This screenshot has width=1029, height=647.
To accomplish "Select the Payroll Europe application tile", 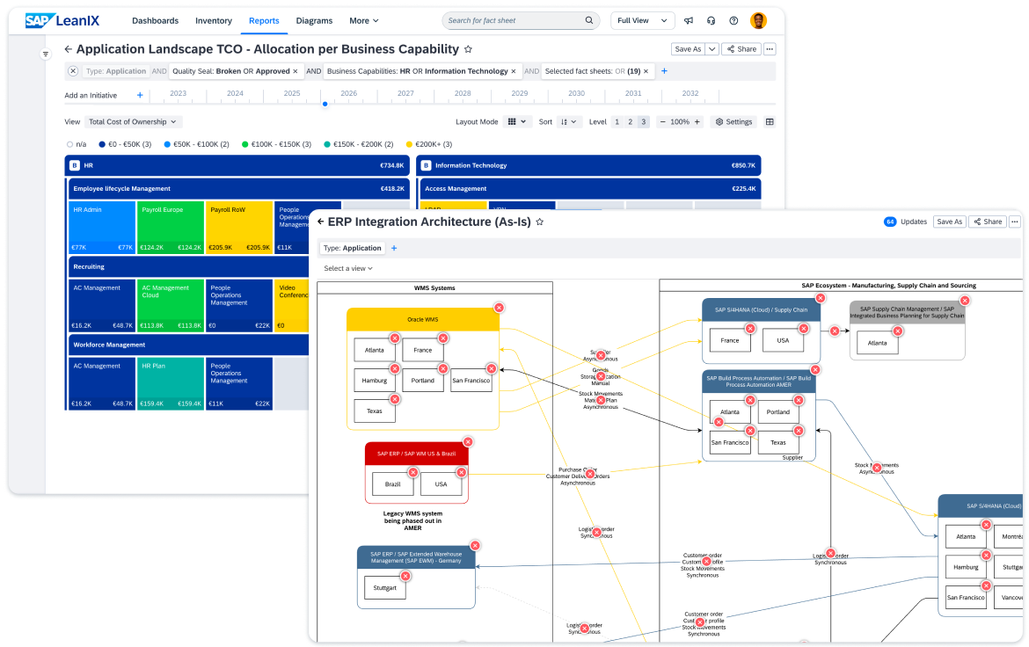I will [x=170, y=228].
